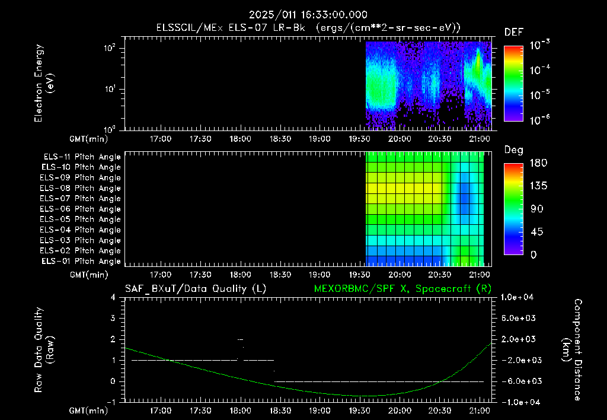Click the DEF color bar label
Viewport: 607px width, 420px height.
[x=514, y=33]
